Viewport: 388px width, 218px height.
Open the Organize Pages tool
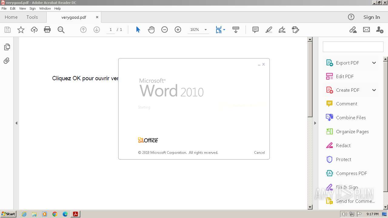[x=352, y=132]
